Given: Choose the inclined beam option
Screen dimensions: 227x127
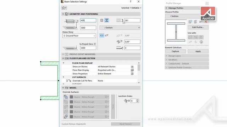Looking at the screenshot, I should click(107, 35).
